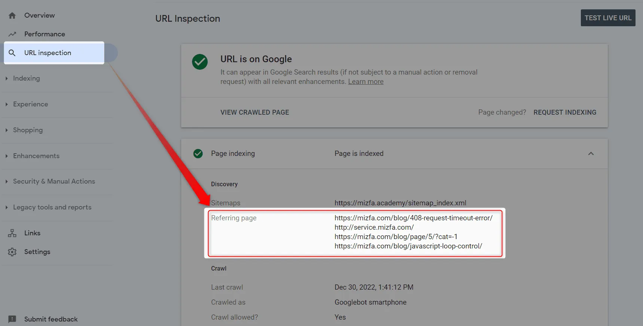Viewport: 643px width, 326px height.
Task: Click the Links network icon
Action: (12, 233)
